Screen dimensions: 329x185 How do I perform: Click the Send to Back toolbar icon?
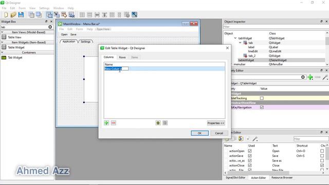pyautogui.click(x=31, y=15)
